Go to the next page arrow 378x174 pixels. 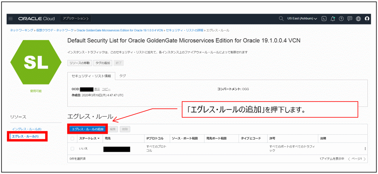click(x=365, y=159)
